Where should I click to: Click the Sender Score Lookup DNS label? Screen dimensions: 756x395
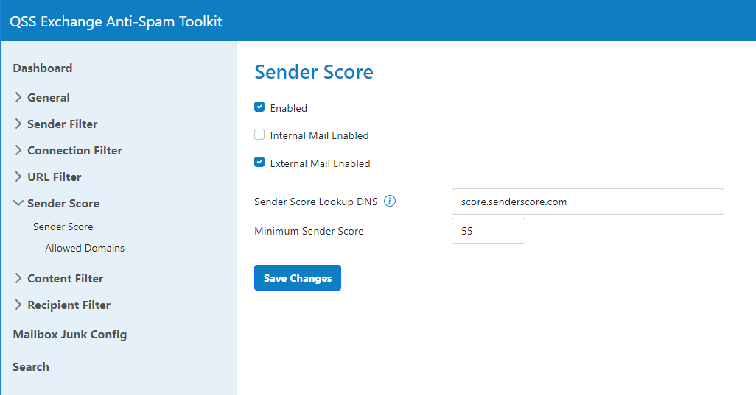point(316,202)
